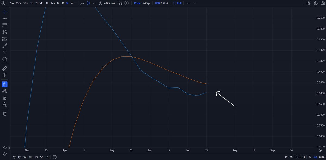Open the favorites star toolbar

[5, 148]
